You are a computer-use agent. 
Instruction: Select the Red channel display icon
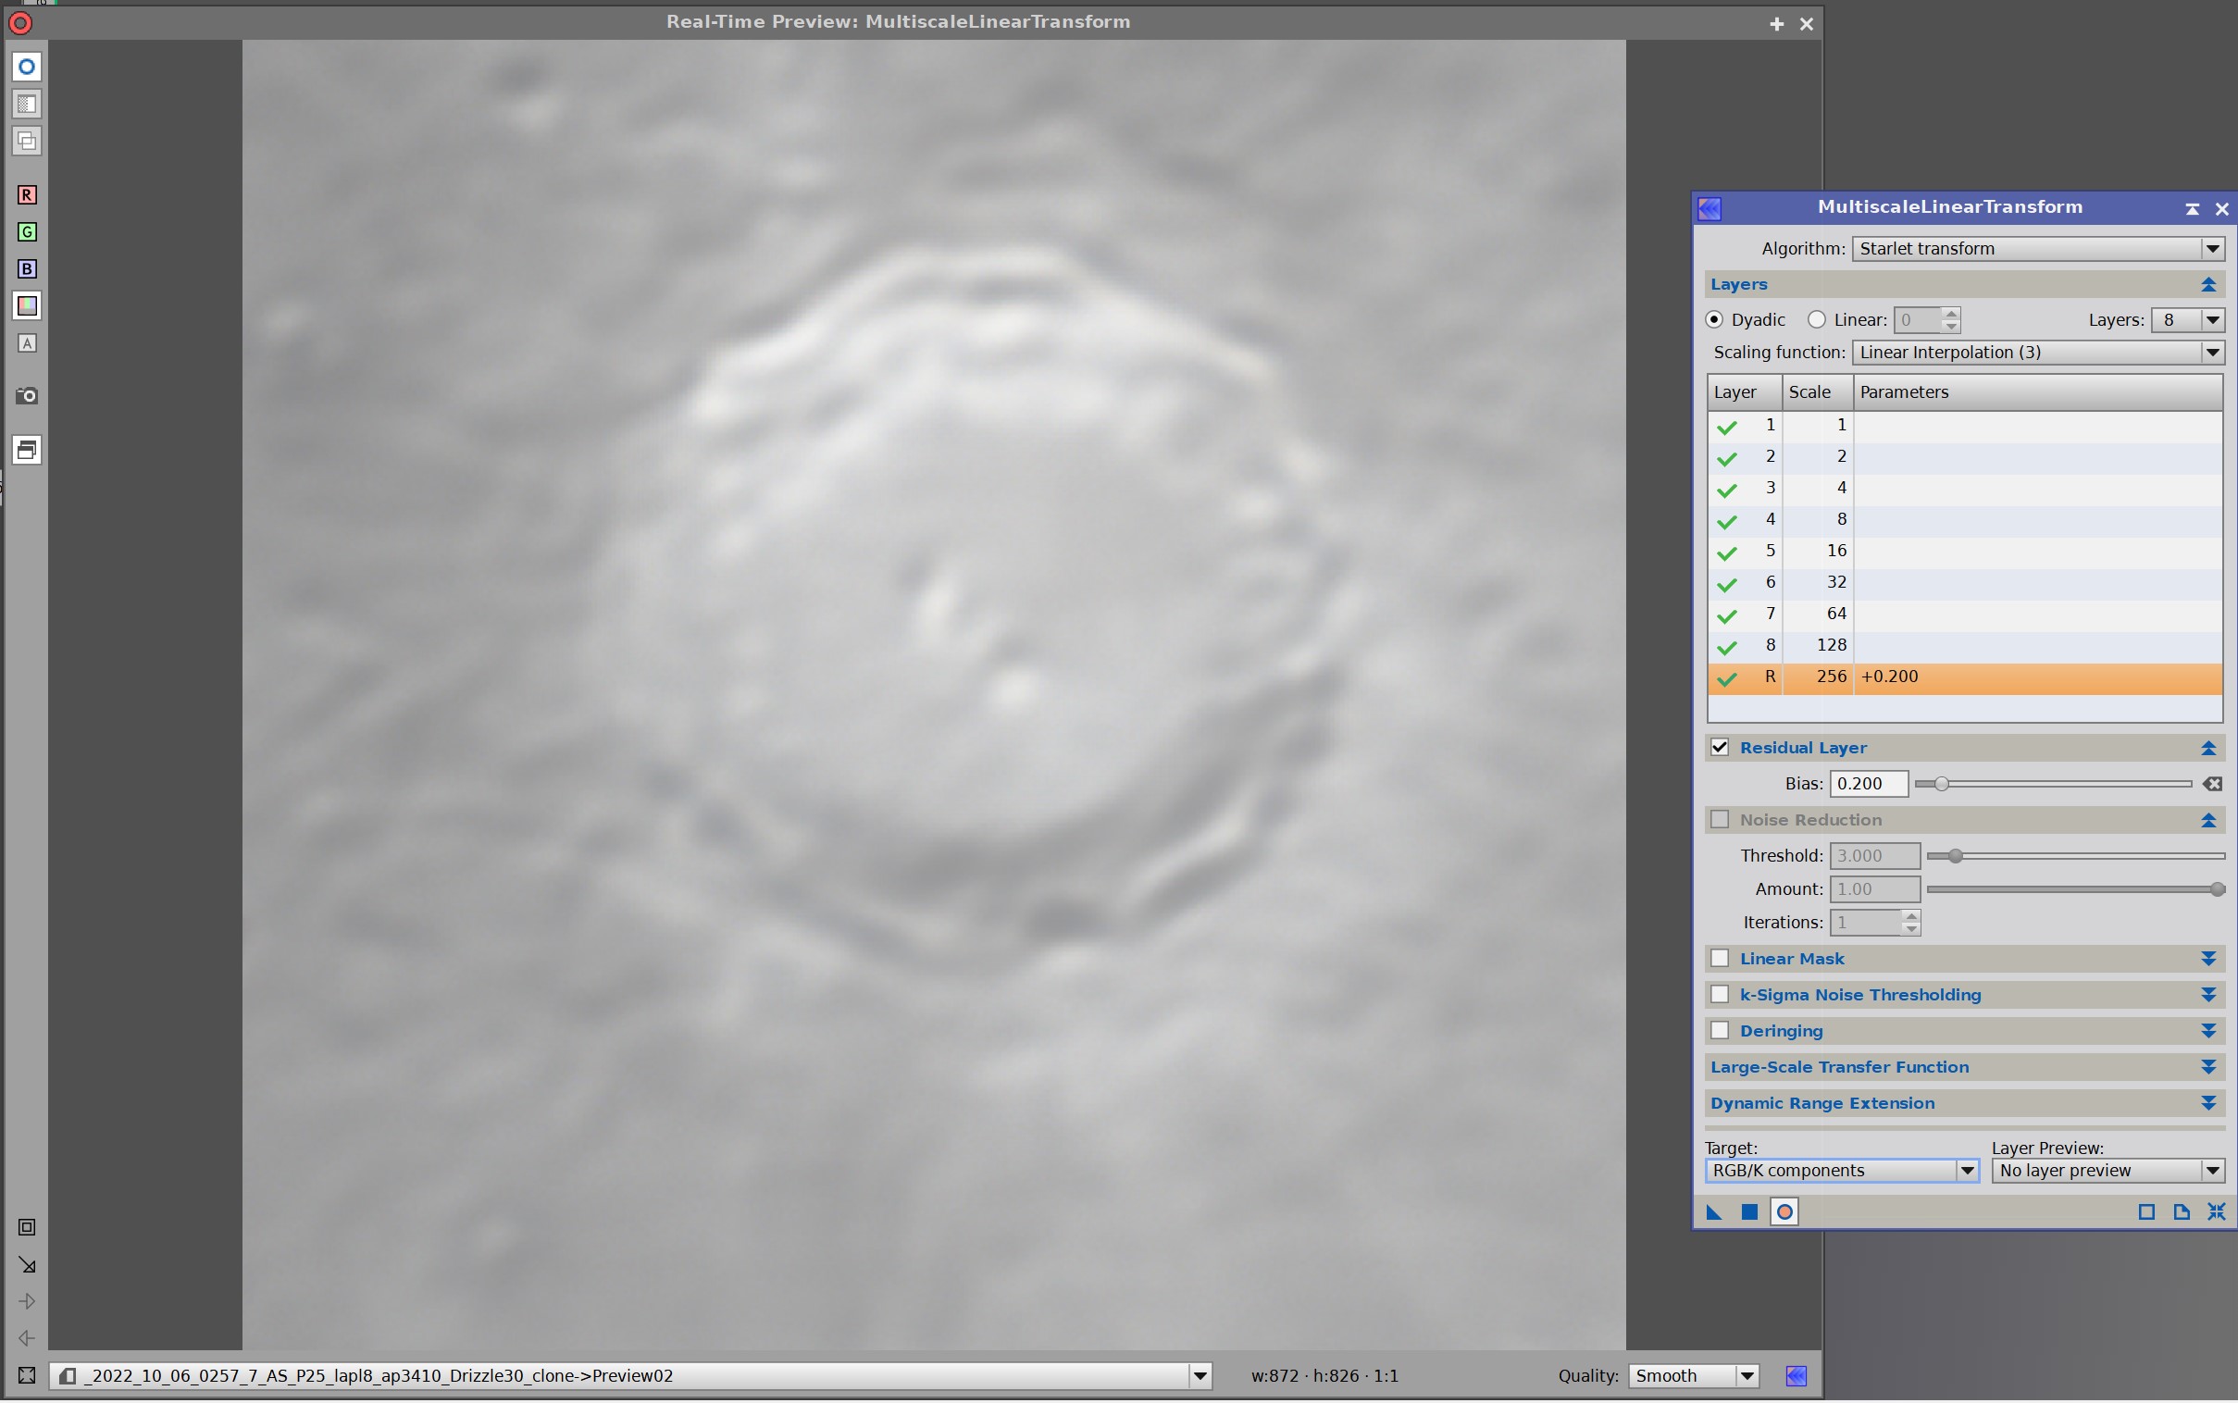[x=27, y=195]
